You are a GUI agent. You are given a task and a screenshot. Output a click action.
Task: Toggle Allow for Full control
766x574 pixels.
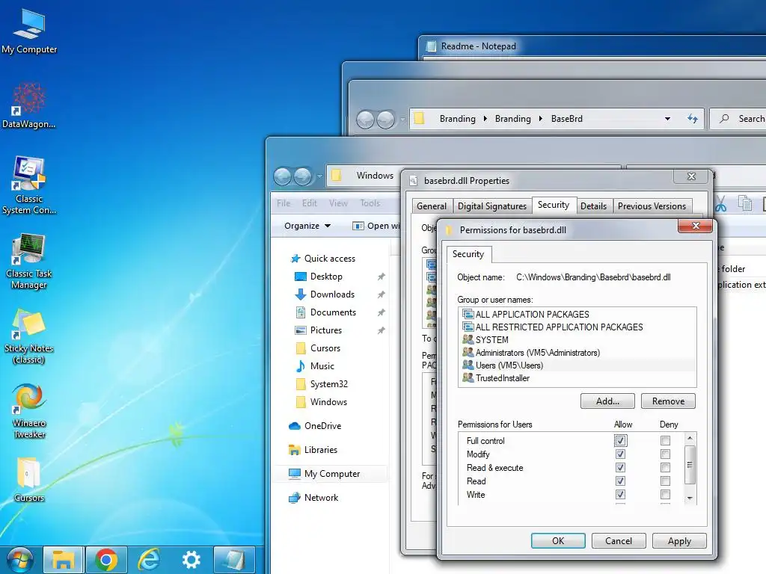click(620, 441)
